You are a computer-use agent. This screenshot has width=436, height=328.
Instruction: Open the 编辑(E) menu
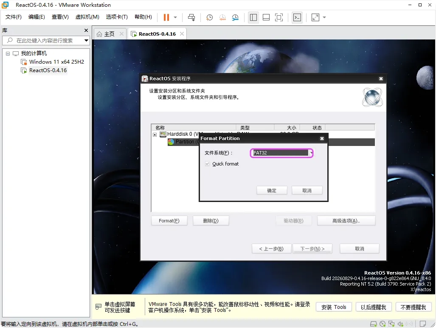(x=37, y=17)
